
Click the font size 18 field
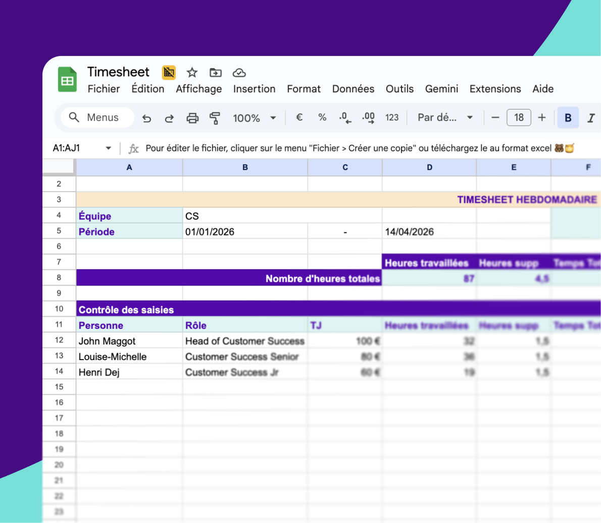(x=519, y=118)
